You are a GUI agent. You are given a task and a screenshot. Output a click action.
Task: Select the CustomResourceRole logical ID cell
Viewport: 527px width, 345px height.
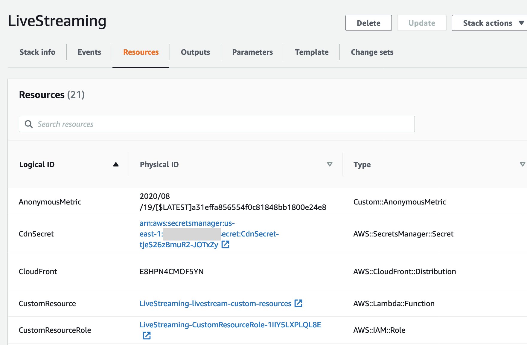[x=55, y=330]
